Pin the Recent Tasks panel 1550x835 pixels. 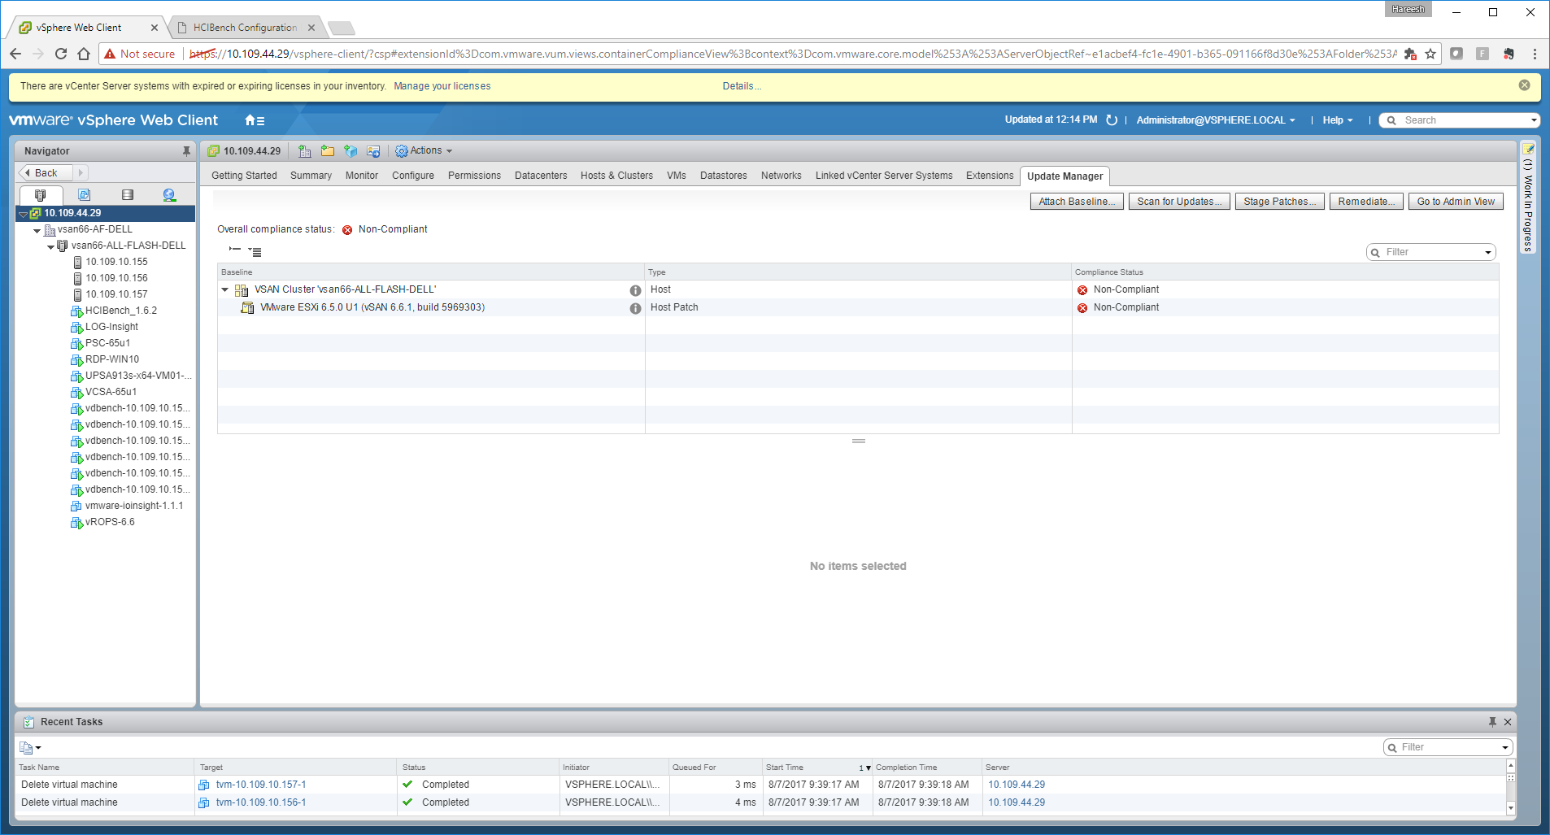[1492, 722]
